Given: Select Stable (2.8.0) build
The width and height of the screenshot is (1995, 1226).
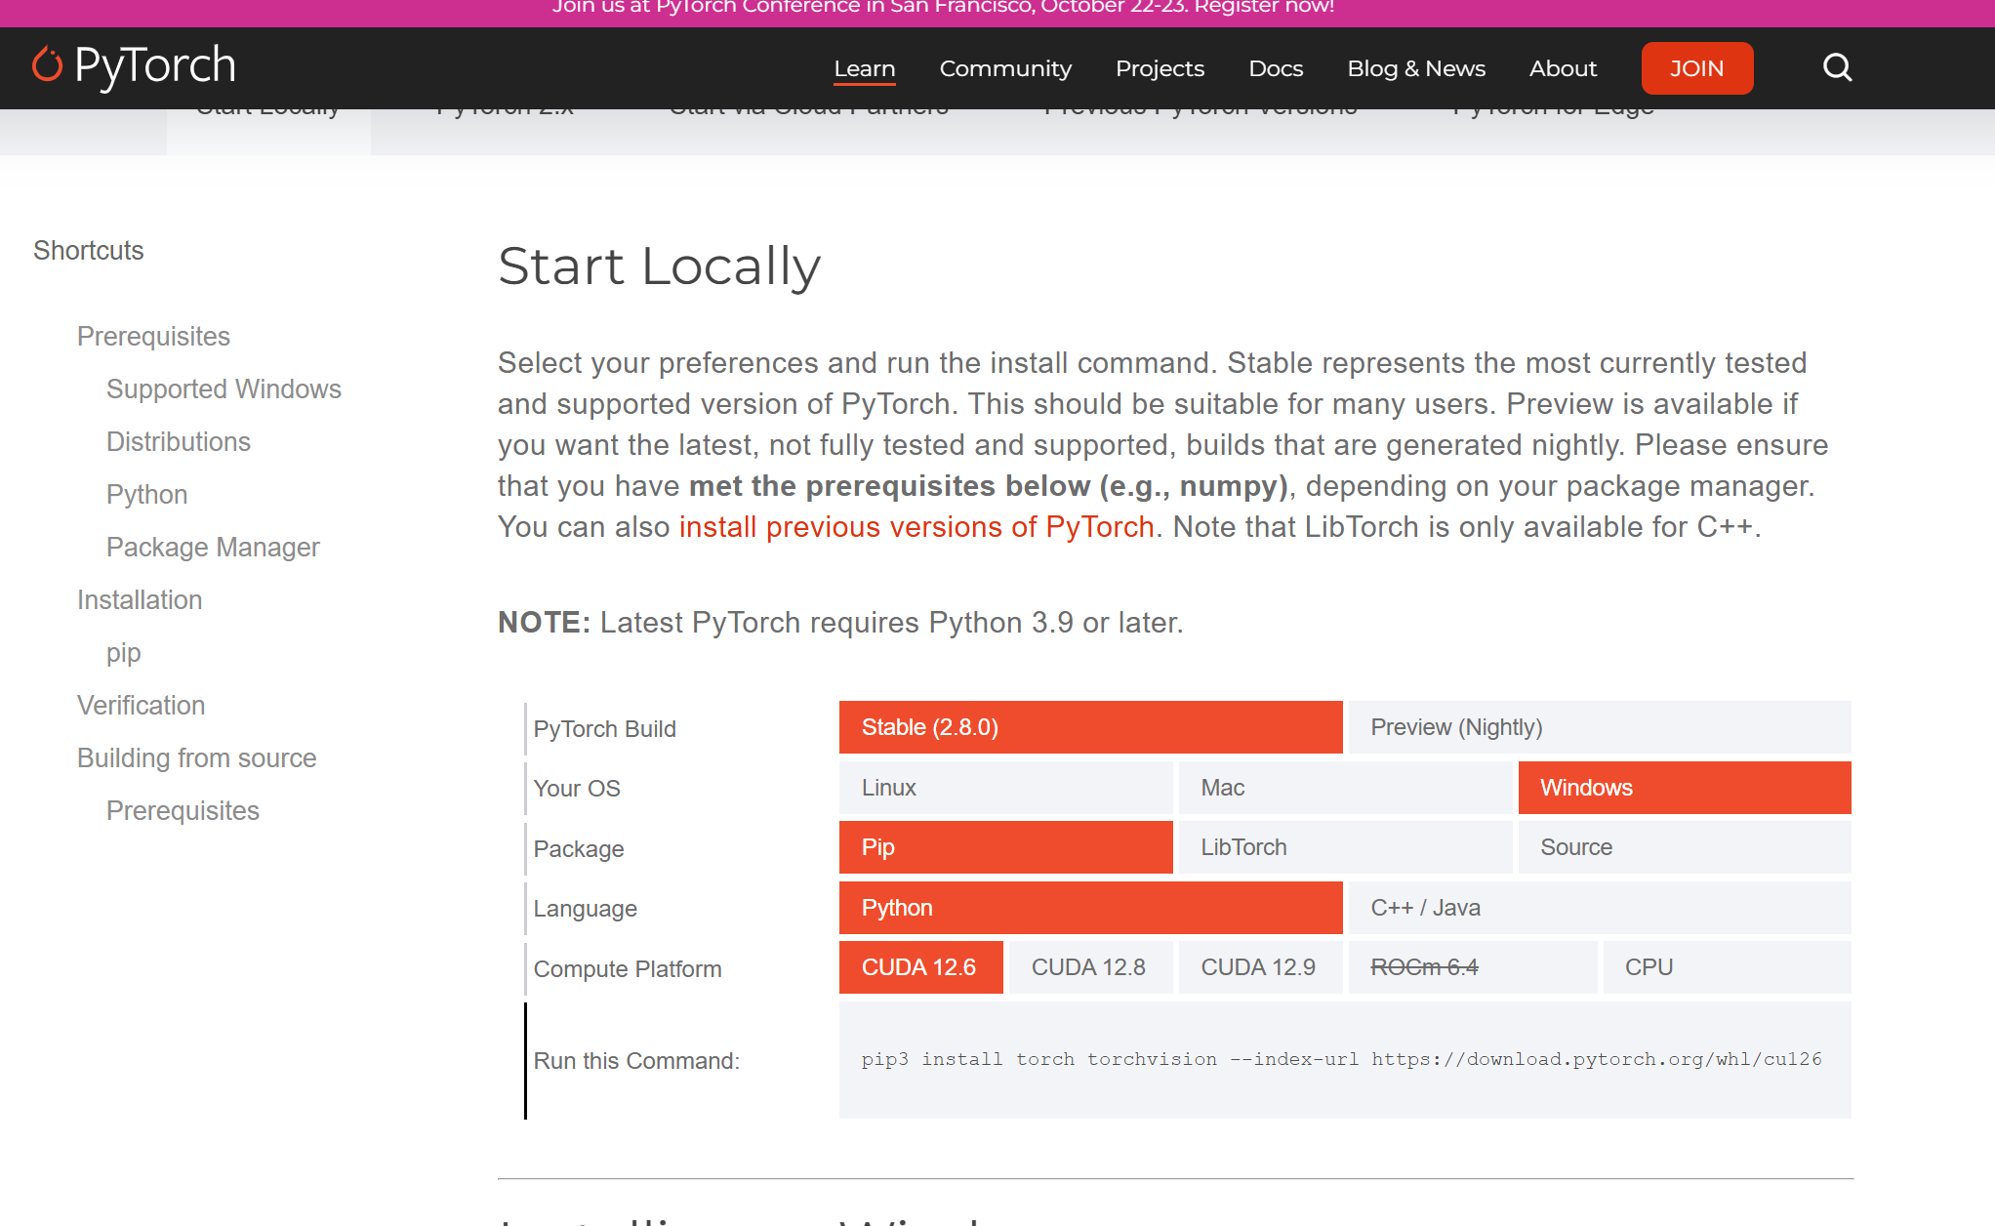Looking at the screenshot, I should (x=1090, y=727).
